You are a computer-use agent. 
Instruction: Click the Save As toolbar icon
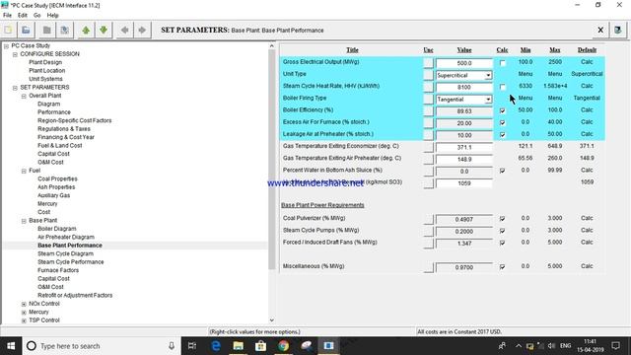pyautogui.click(x=64, y=31)
